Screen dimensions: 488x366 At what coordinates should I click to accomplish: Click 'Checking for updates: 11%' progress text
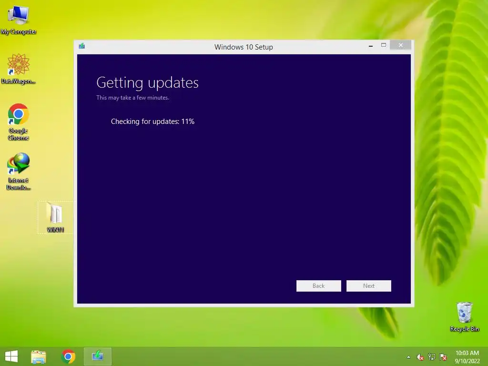(153, 122)
